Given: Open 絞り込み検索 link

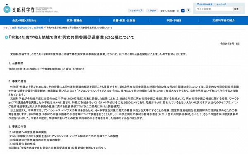Looking at the screenshot, I should (x=206, y=4).
